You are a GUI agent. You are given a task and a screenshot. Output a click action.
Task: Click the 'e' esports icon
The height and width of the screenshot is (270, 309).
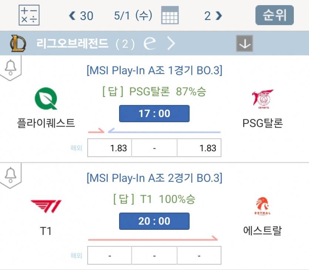pyautogui.click(x=150, y=44)
